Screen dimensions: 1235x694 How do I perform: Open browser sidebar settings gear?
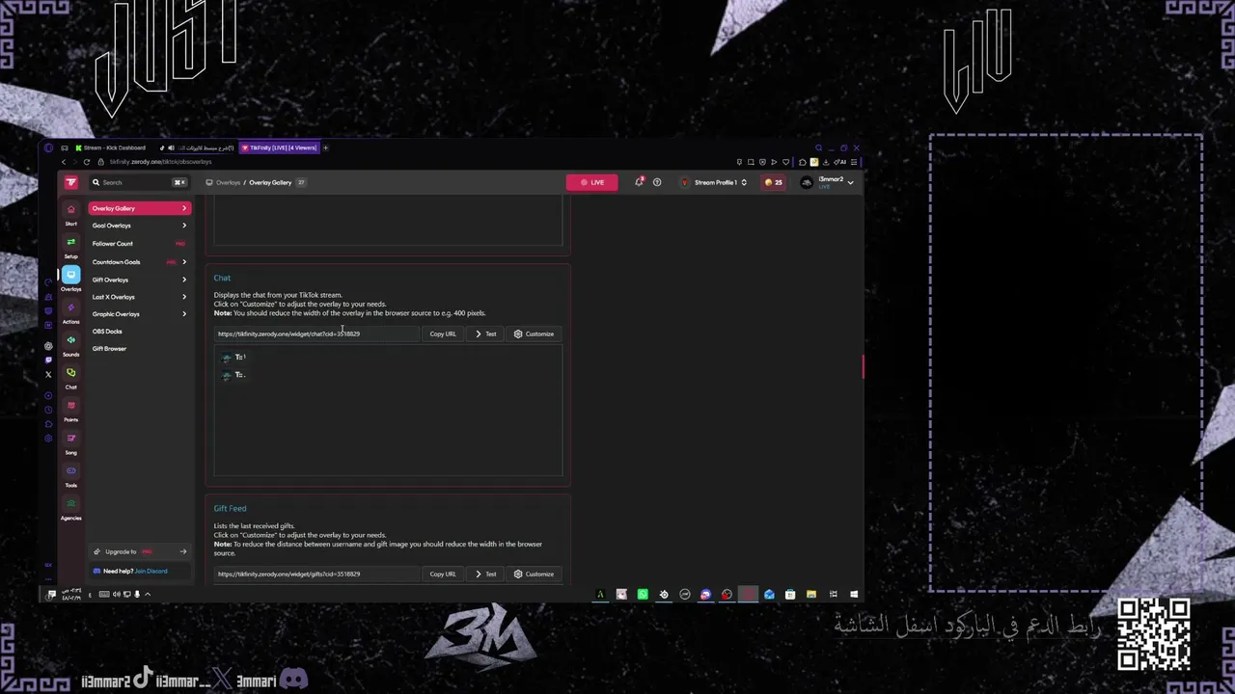[x=48, y=439]
